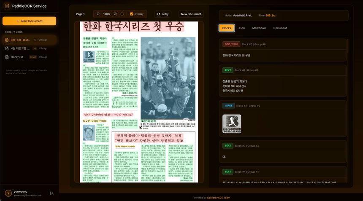Click the 공격적 플레이 headline overlay in preview

tap(149, 138)
